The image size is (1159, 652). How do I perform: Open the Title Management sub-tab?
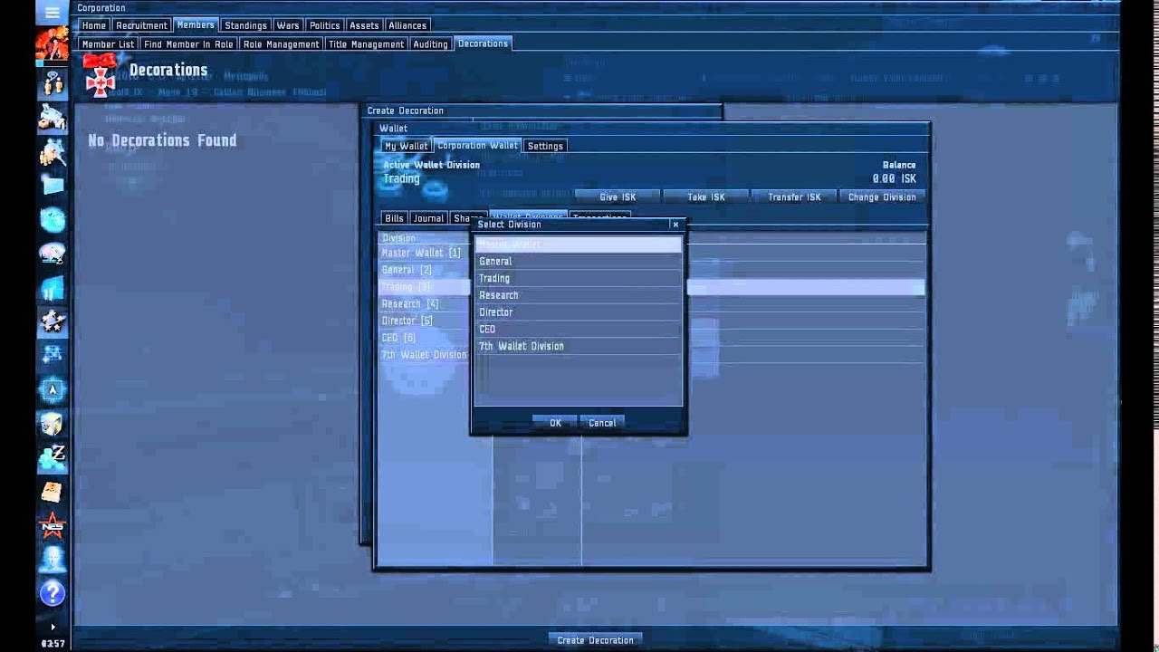click(366, 43)
